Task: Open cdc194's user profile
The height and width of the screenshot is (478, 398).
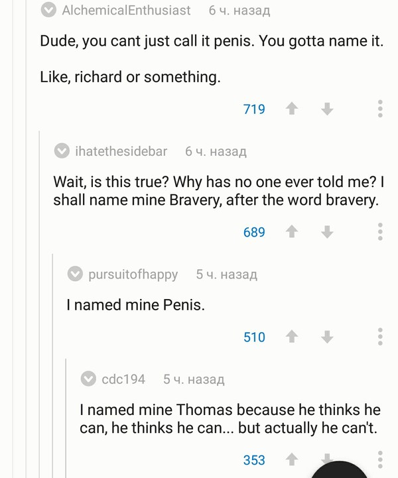Action: click(123, 379)
